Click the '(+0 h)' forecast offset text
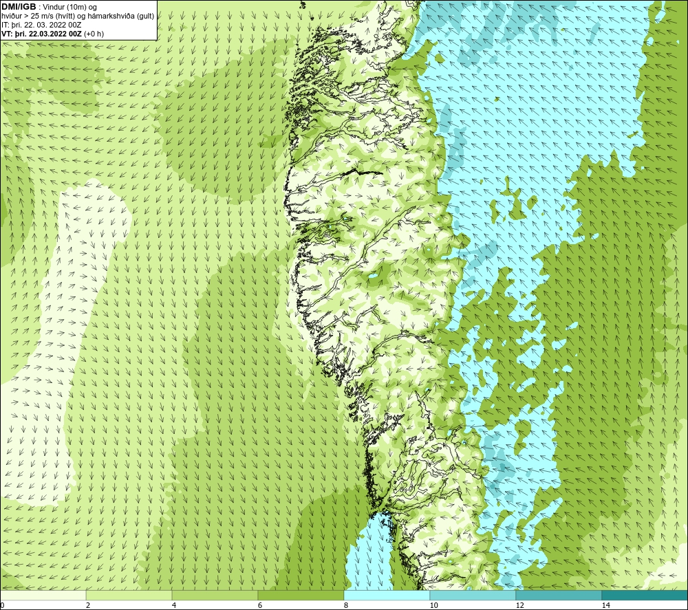 94,34
